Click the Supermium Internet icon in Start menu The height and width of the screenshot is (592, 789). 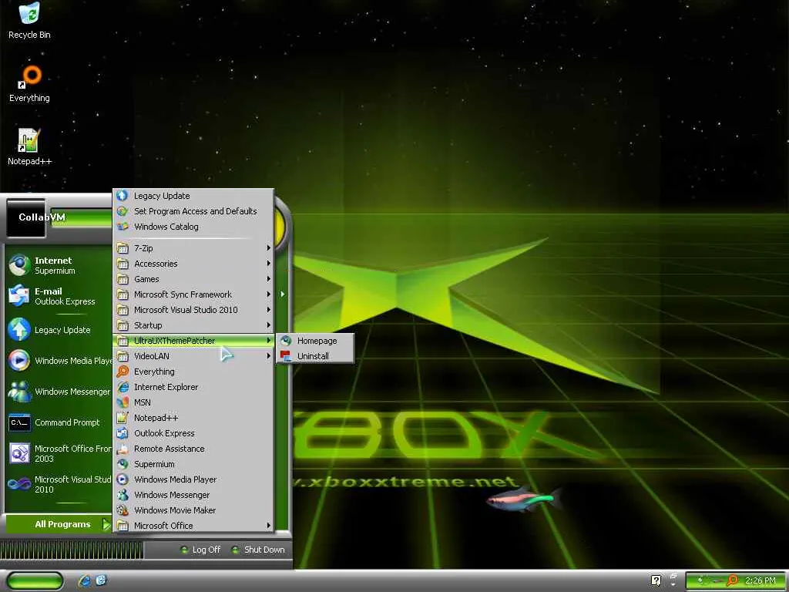click(x=19, y=265)
